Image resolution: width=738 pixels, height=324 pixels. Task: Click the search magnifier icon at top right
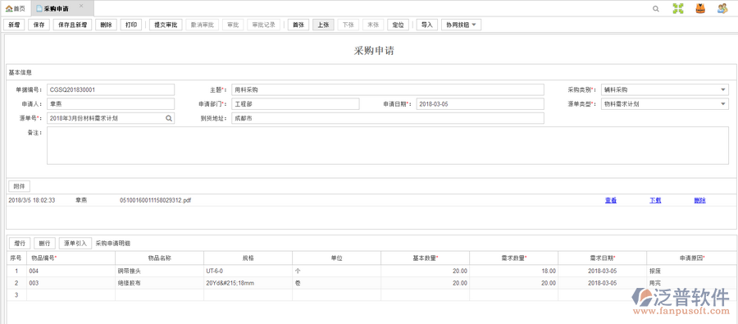tap(656, 8)
